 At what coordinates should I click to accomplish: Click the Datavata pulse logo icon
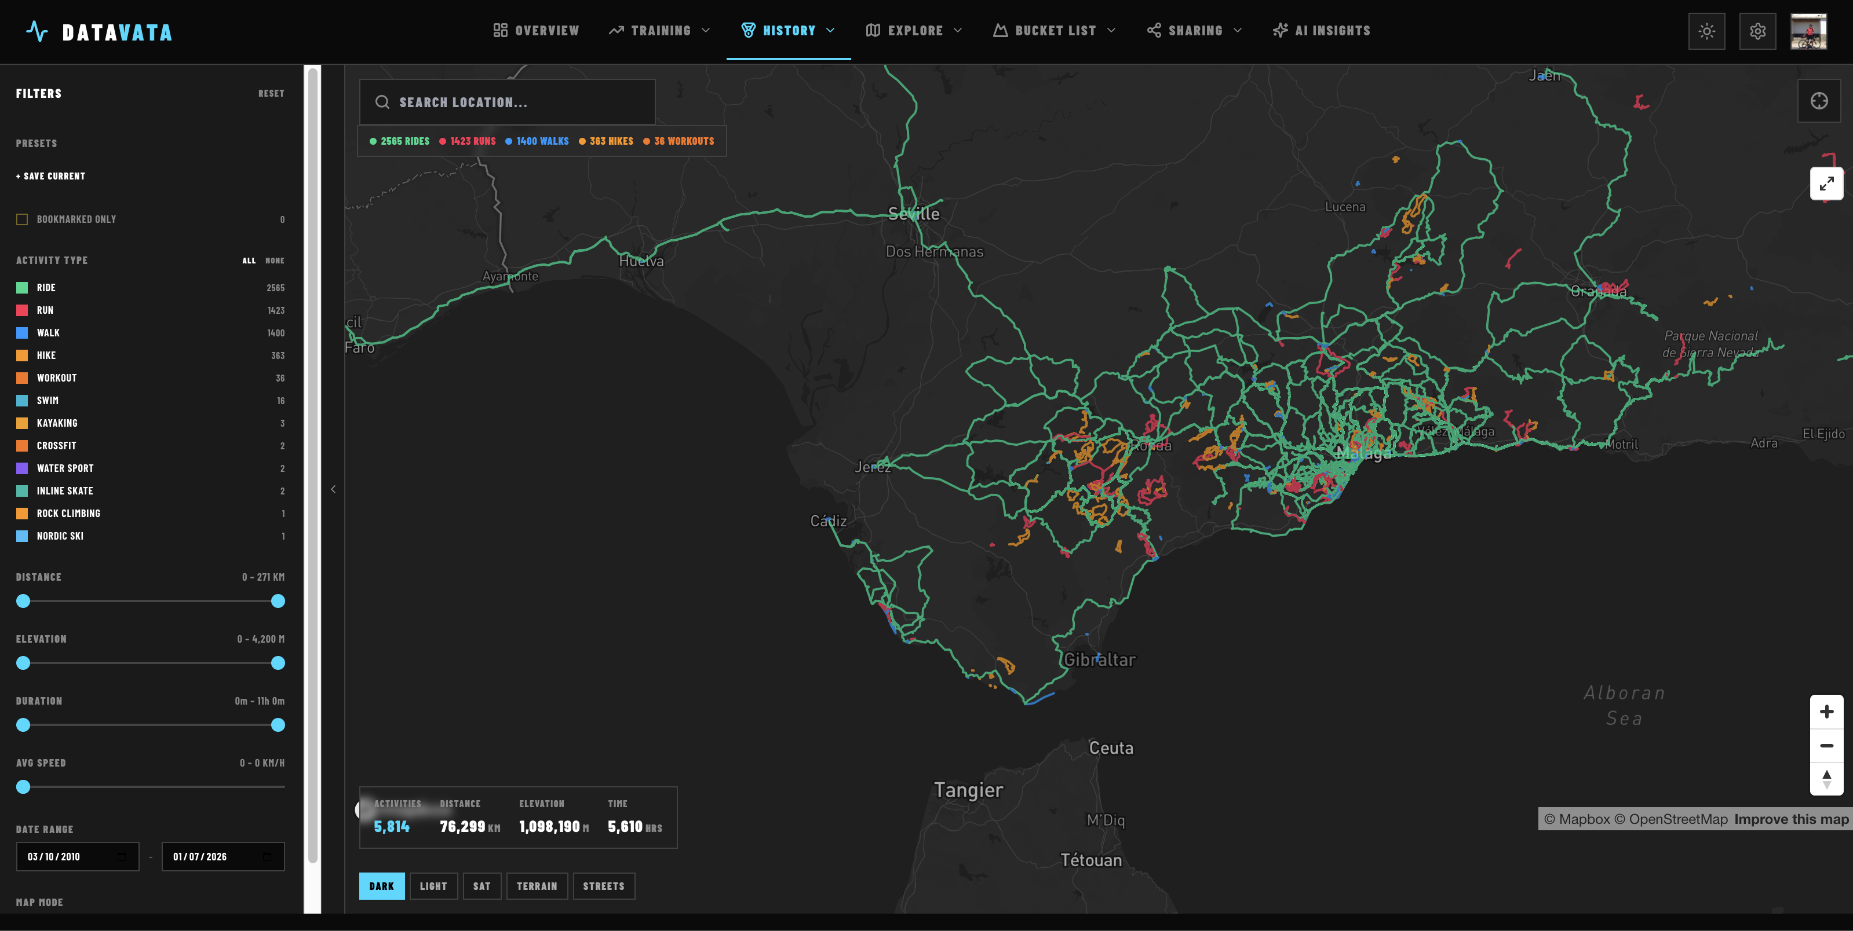(37, 32)
